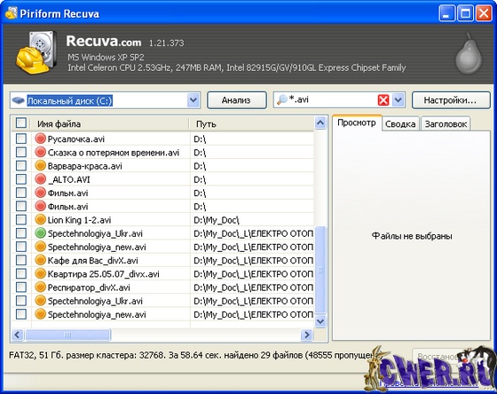Click the horizontal scrollbar left arrow
The image size is (497, 394).
18,335
